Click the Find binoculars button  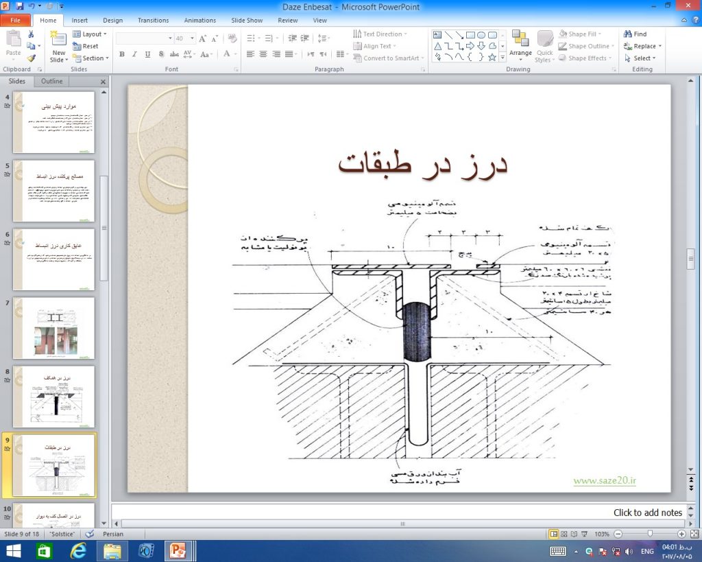point(635,34)
